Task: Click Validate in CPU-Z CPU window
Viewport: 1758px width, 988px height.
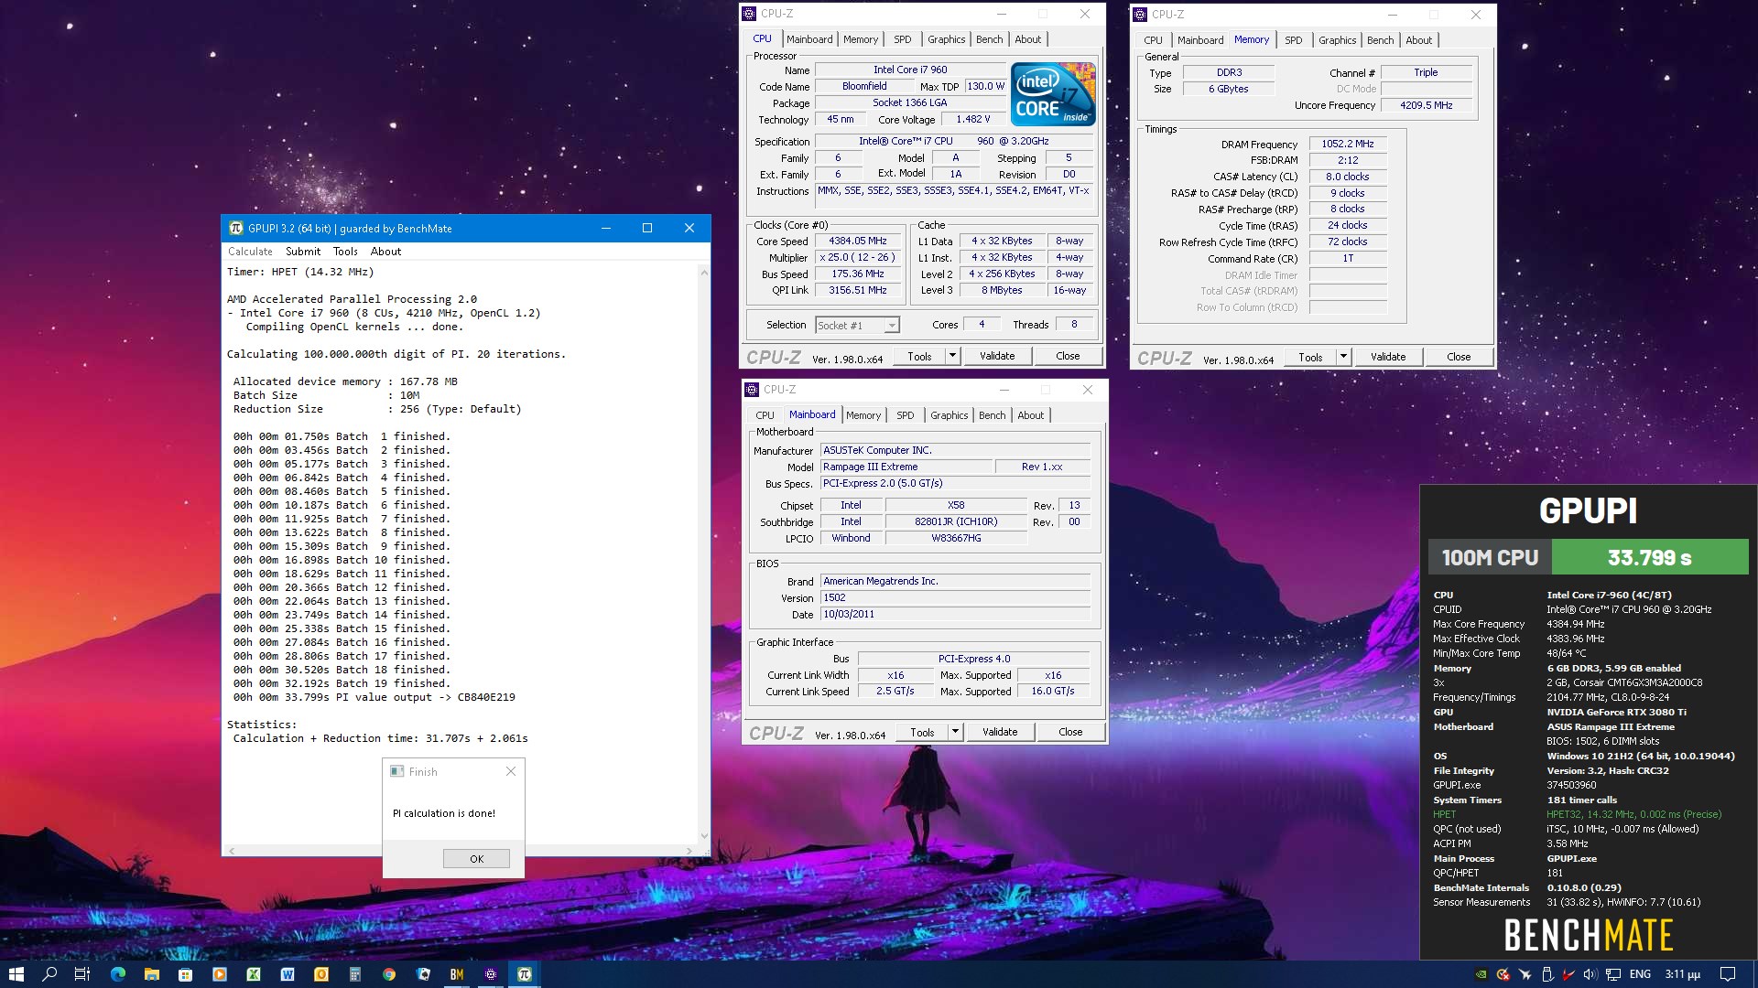Action: (997, 356)
